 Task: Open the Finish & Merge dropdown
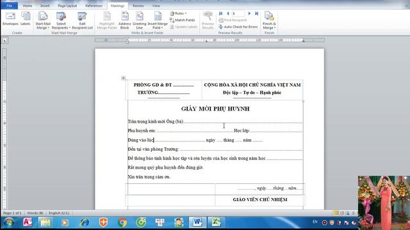click(x=269, y=20)
